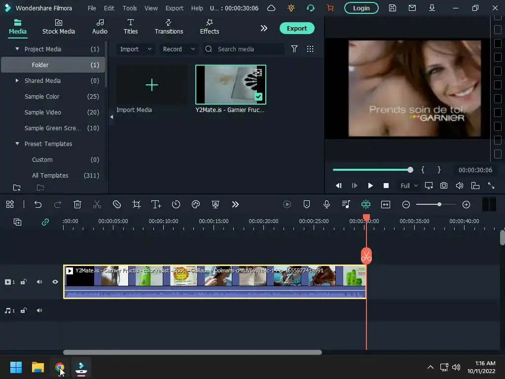
Task: Click the render preview icon
Action: pos(287,204)
